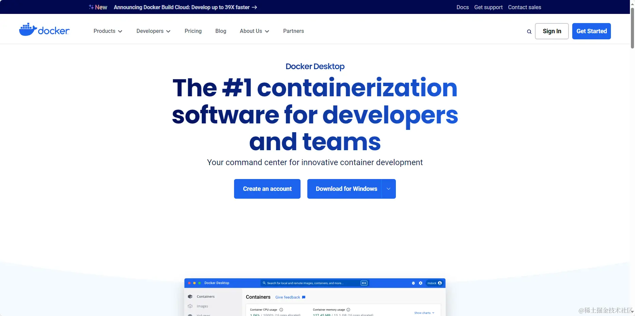Click Contact sales link
Viewport: 635px width, 316px height.
click(x=524, y=7)
